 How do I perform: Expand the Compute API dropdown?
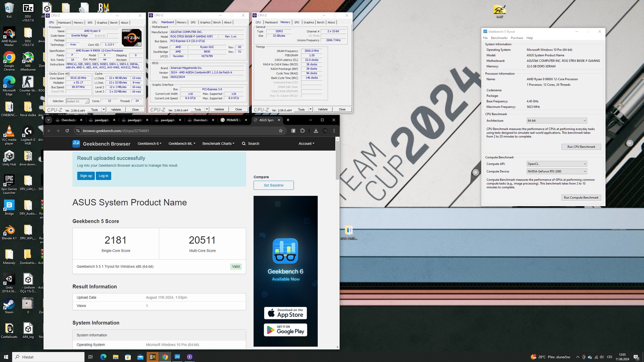coord(557,164)
